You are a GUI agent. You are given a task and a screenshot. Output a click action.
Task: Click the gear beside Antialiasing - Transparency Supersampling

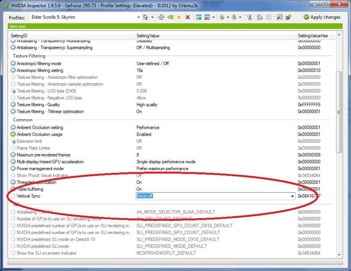[x=13, y=48]
